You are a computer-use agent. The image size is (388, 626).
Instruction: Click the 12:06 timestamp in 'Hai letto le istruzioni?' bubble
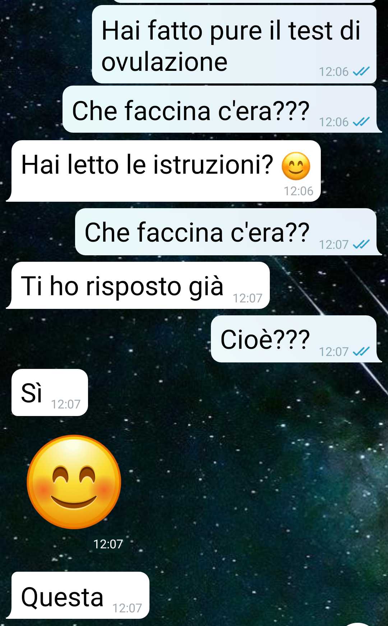[299, 191]
